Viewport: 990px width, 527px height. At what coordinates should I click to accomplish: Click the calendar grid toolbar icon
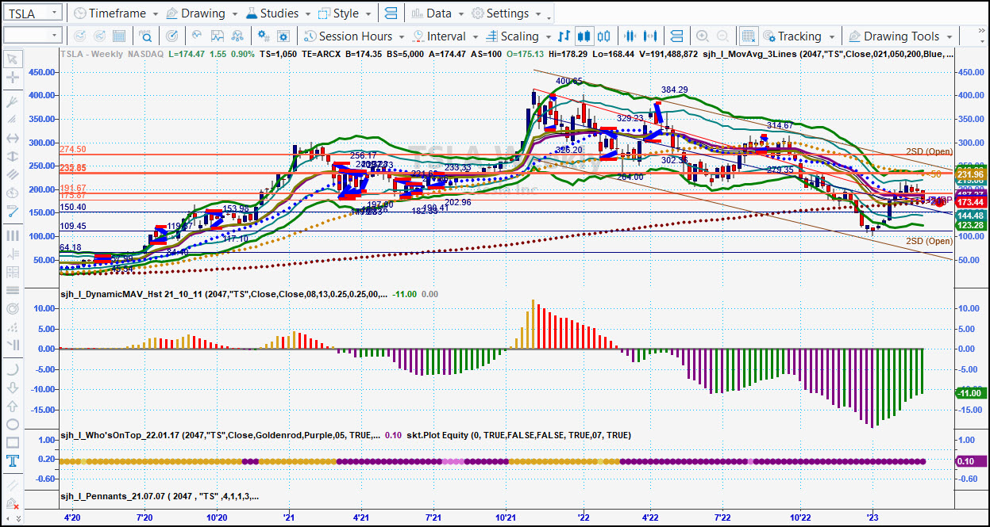pyautogui.click(x=119, y=36)
